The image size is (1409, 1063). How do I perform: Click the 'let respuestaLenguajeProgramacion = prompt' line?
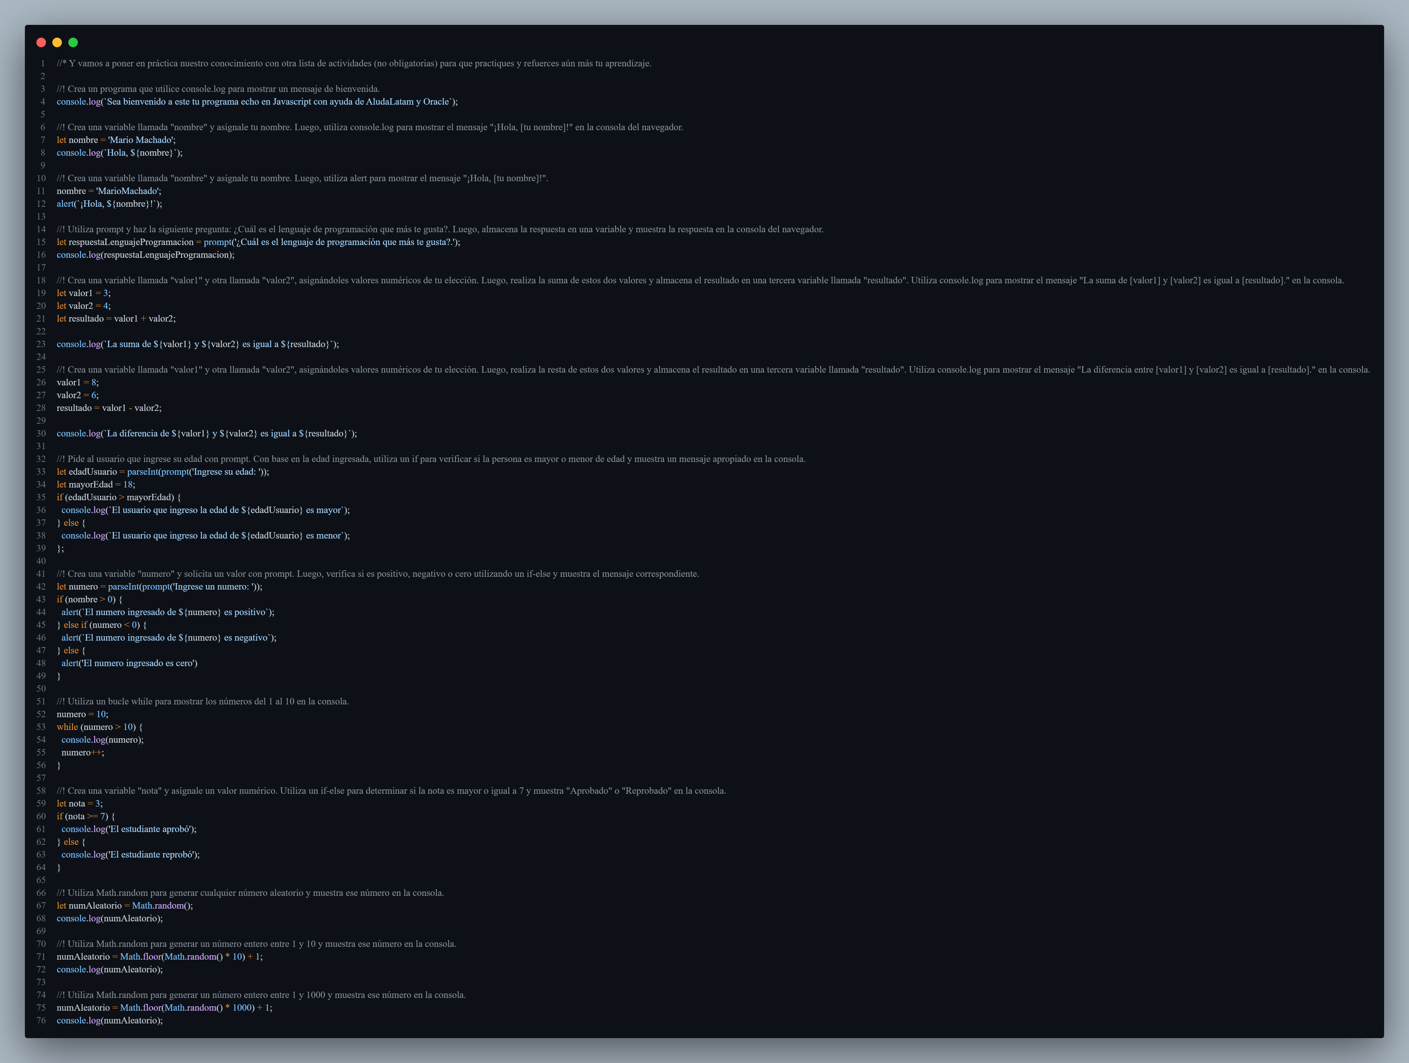click(x=259, y=242)
